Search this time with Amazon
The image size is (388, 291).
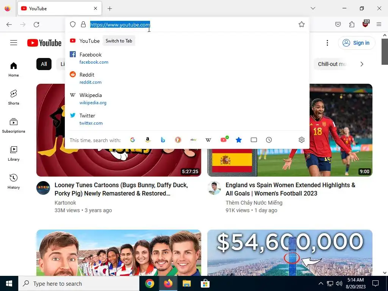pyautogui.click(x=148, y=140)
